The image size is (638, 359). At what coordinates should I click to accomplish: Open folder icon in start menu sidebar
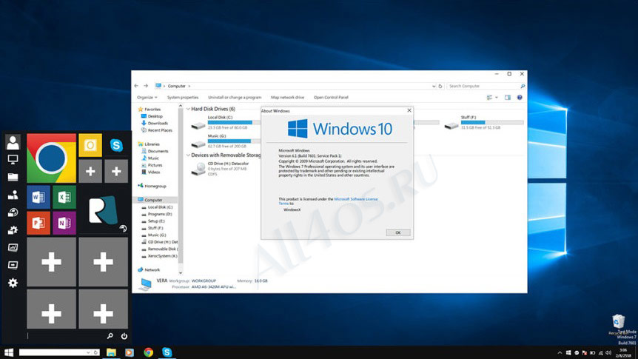point(13,177)
